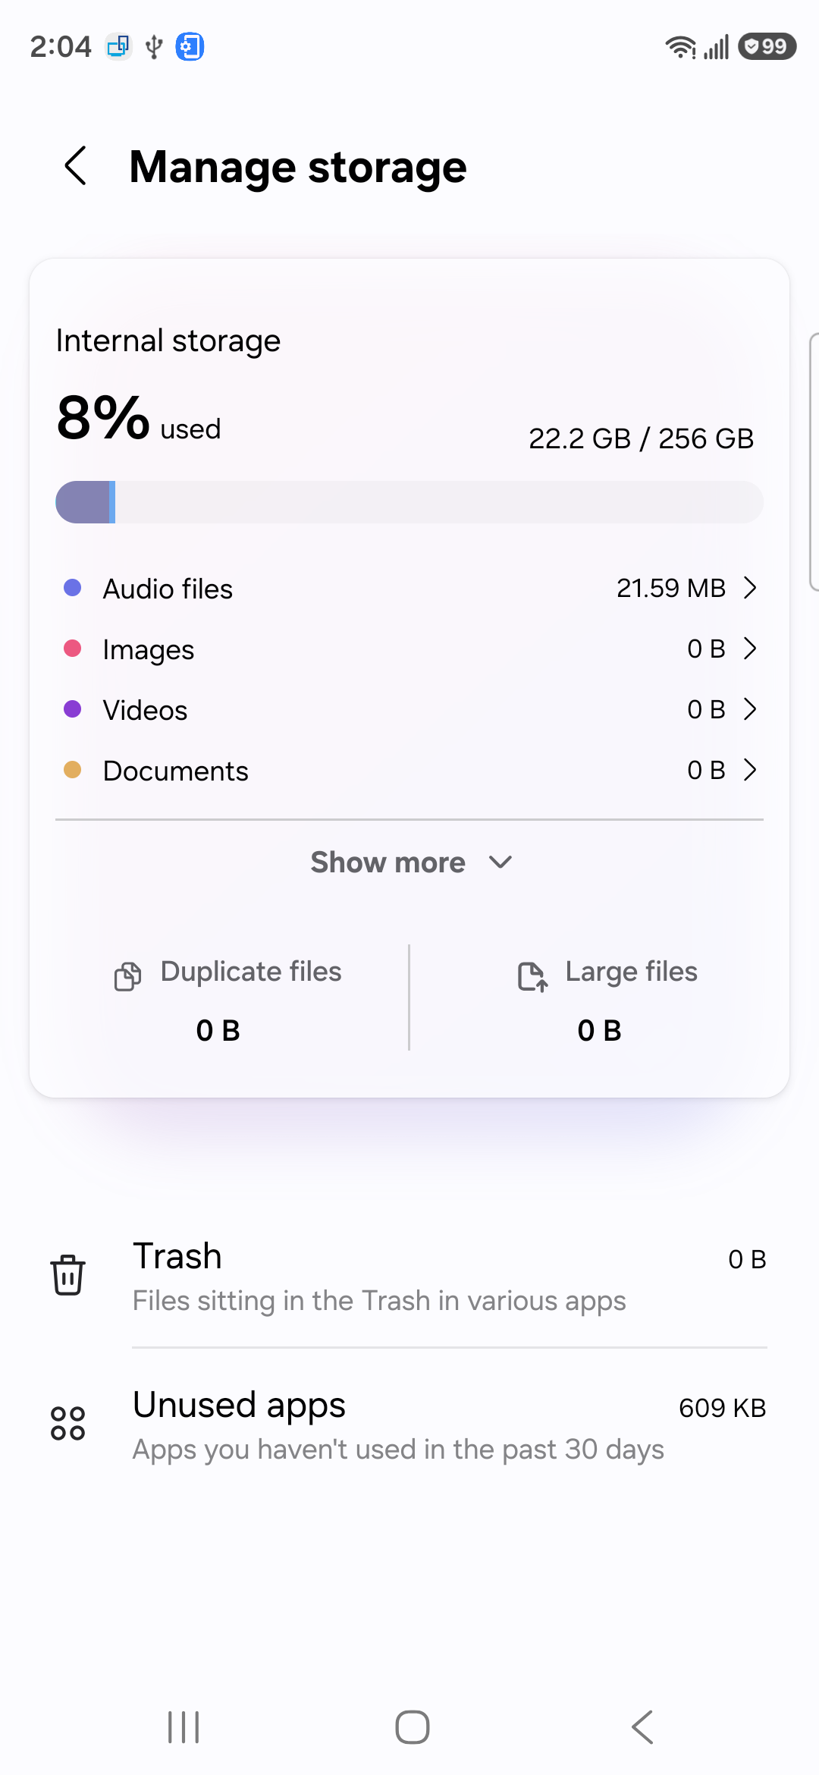Tap the back arrow beside Manage storage
This screenshot has width=819, height=1775.
coord(76,166)
